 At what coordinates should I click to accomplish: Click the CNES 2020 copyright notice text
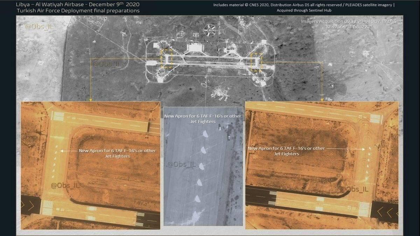[304, 5]
